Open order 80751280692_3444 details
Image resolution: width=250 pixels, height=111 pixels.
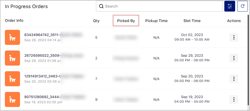click(x=42, y=97)
